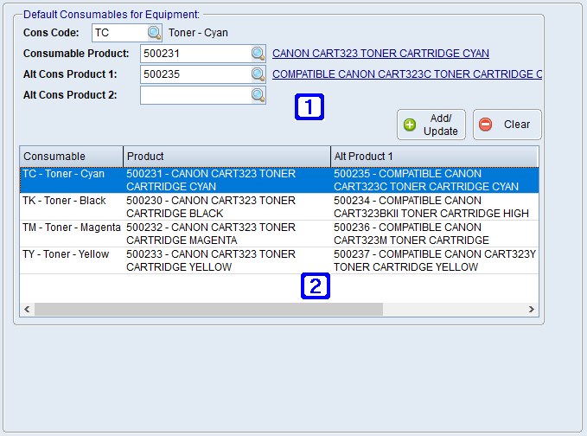This screenshot has width=587, height=436.
Task: Open the Consumable Product lookup magnifier
Action: [x=258, y=54]
